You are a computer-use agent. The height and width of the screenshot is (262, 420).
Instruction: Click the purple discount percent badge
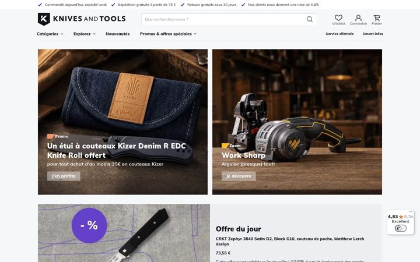pos(89,225)
